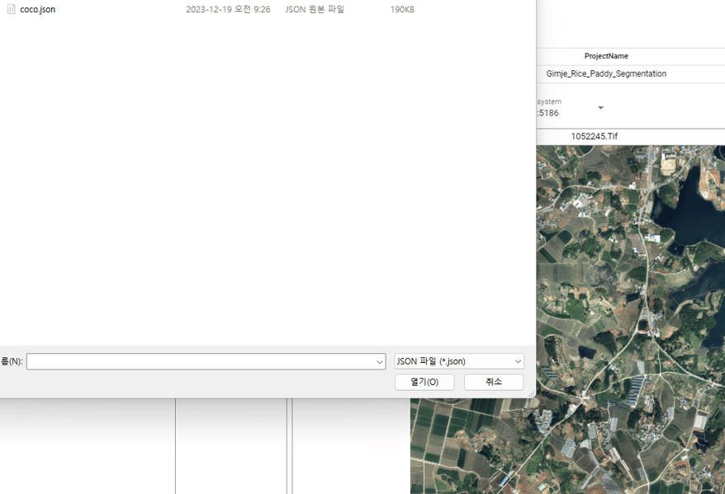Click the file type filter chevron
Viewport: 725px width, 494px height.
pyautogui.click(x=516, y=361)
